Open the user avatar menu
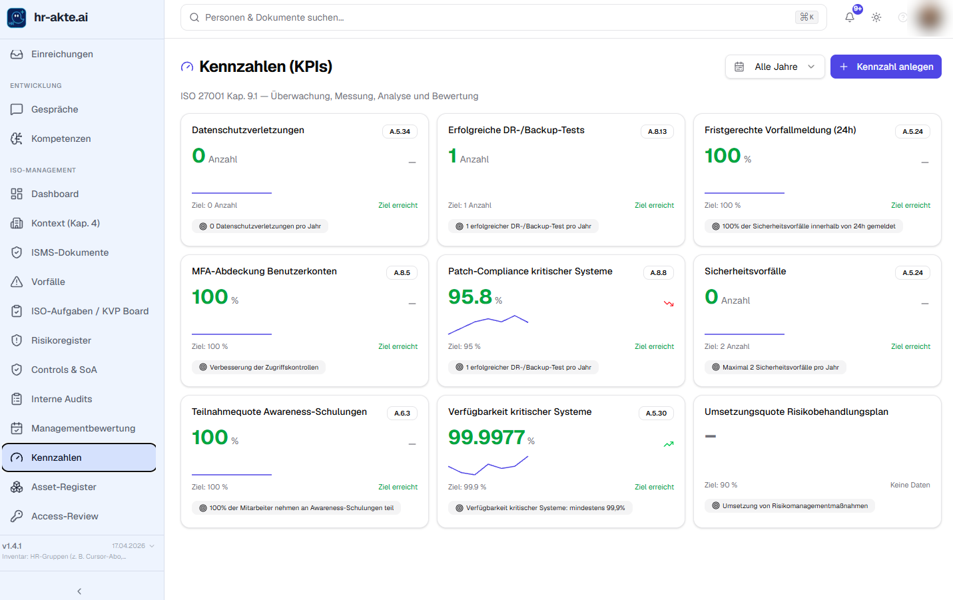The width and height of the screenshot is (953, 600). coord(930,17)
